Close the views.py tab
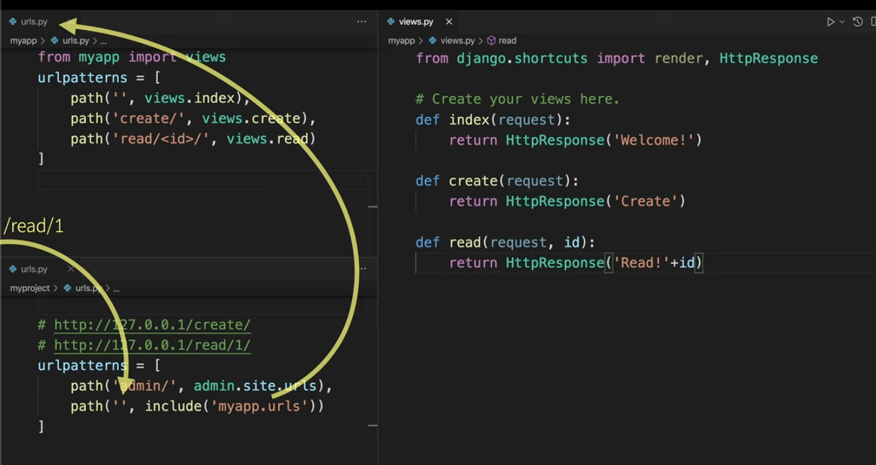This screenshot has height=465, width=876. [x=449, y=22]
